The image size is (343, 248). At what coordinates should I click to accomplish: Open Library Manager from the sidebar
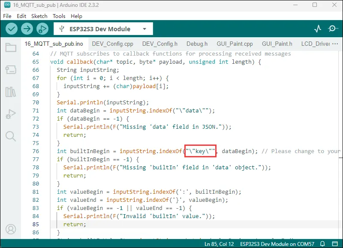[x=11, y=92]
